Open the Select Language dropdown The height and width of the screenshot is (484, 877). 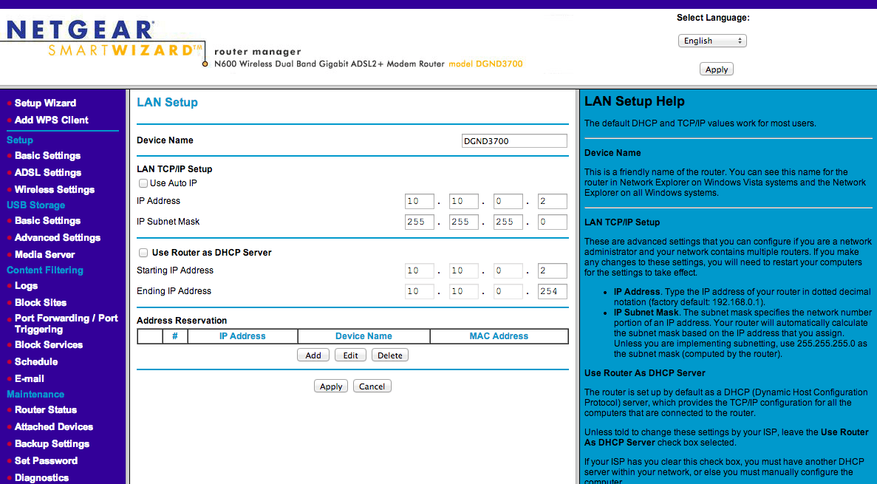pyautogui.click(x=712, y=41)
